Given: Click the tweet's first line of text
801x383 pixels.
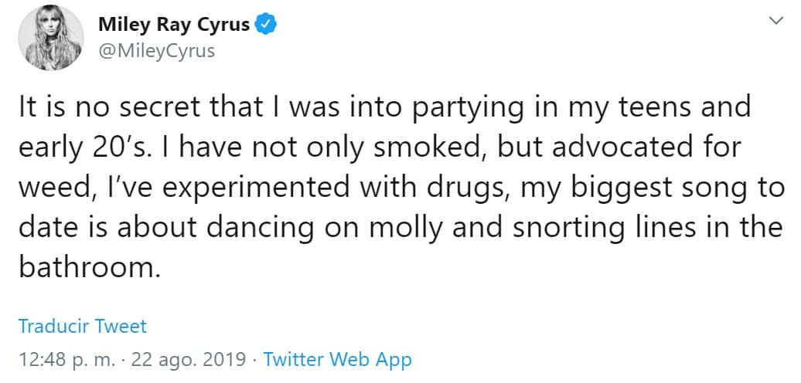Looking at the screenshot, I should [384, 107].
